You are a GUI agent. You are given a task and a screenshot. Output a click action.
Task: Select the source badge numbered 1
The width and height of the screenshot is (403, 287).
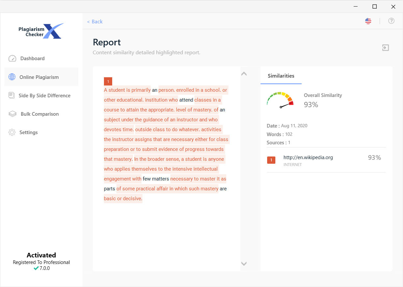click(271, 160)
